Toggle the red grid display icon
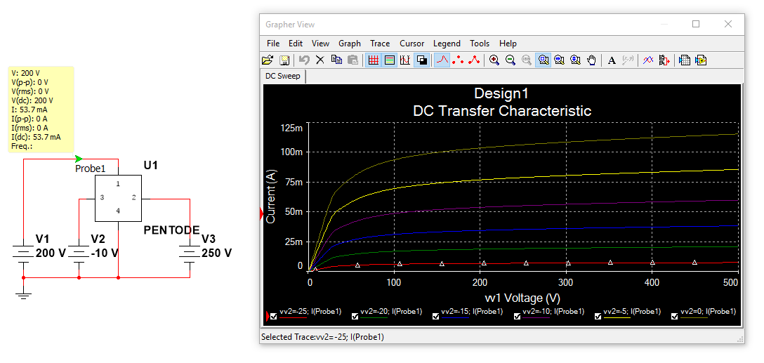The height and width of the screenshot is (363, 764). point(374,60)
